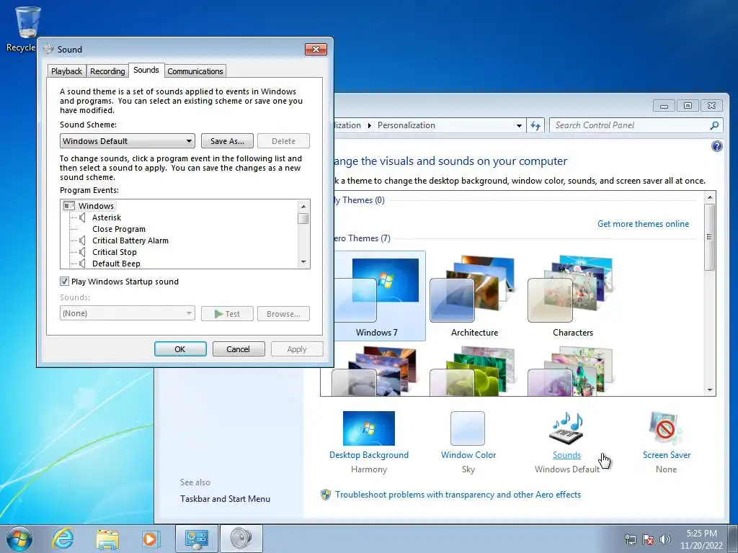Click the shield icon beside Troubleshoot link
The width and height of the screenshot is (738, 553).
pos(325,495)
